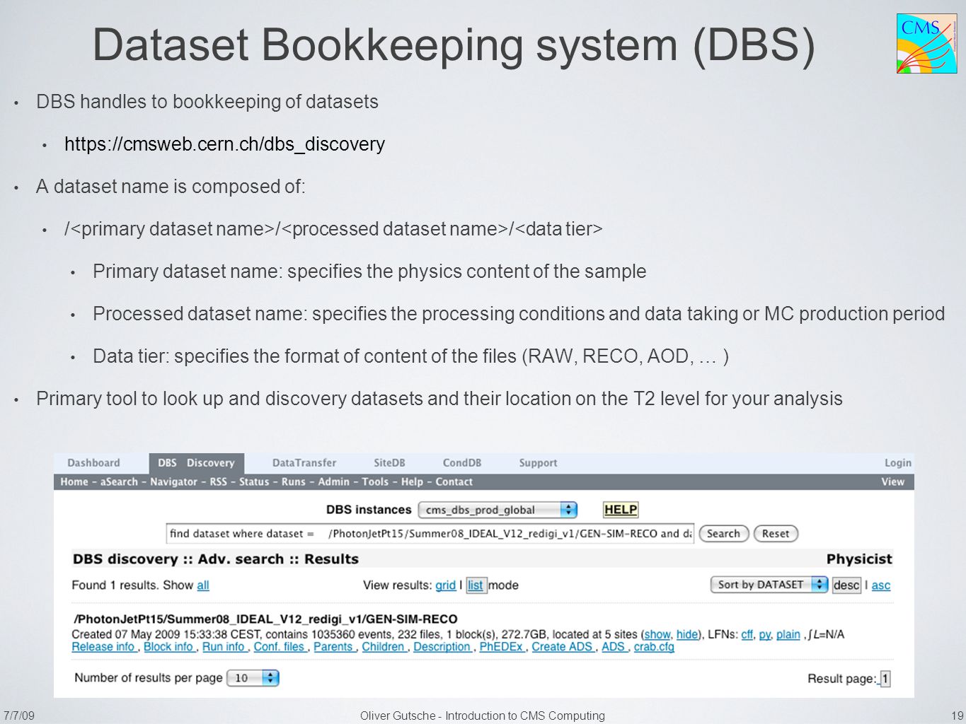Click the Create ADS link

tap(562, 647)
